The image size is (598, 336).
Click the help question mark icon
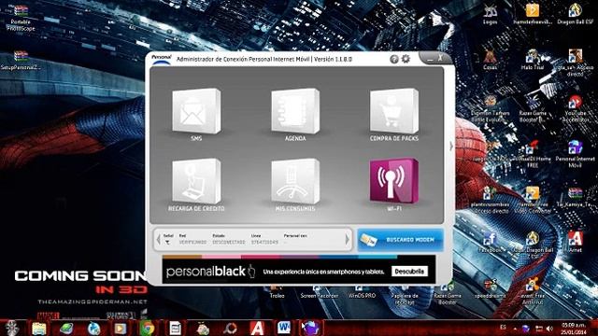point(394,59)
